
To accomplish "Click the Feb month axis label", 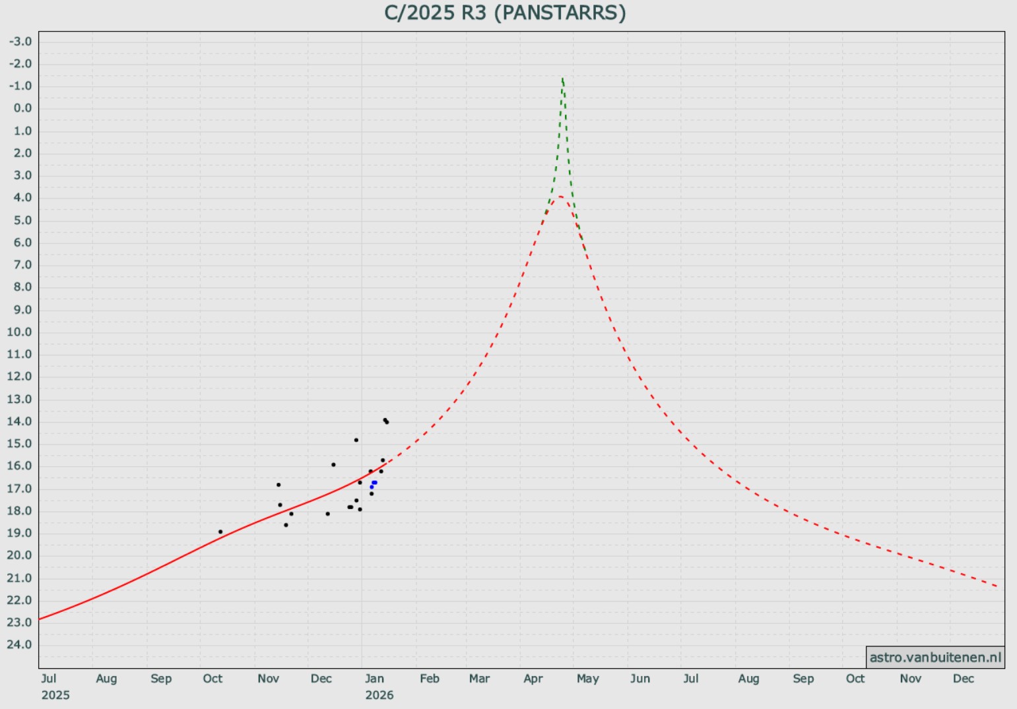I will (429, 679).
